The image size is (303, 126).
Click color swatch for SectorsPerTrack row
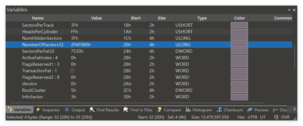(239, 25)
